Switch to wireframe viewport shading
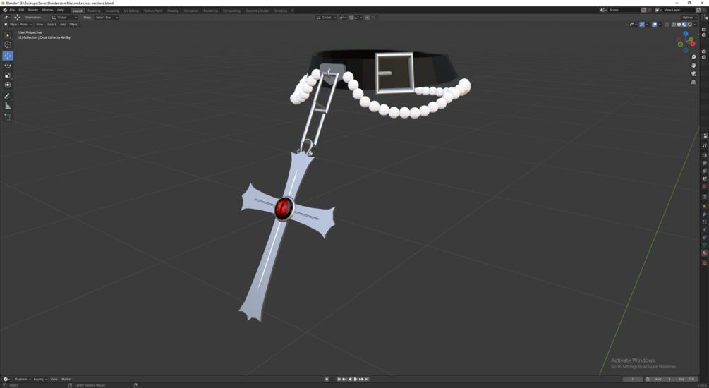The height and width of the screenshot is (388, 709). [x=674, y=25]
